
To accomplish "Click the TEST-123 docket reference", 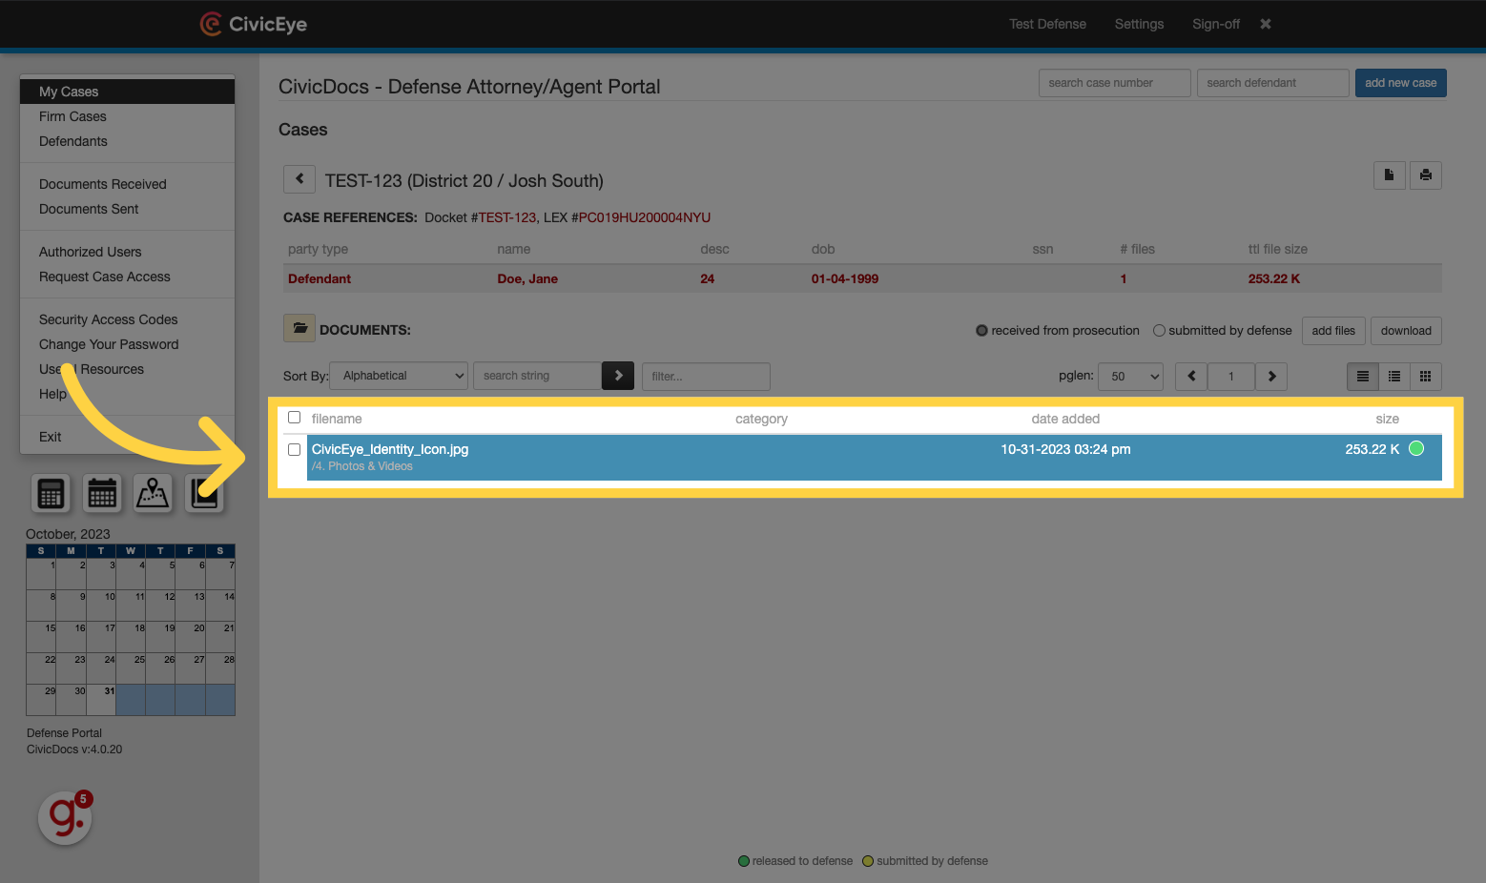I will click(507, 217).
